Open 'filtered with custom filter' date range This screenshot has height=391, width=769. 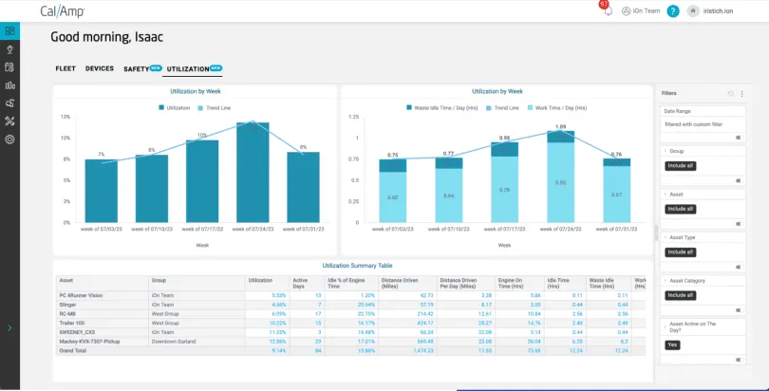[x=693, y=124]
